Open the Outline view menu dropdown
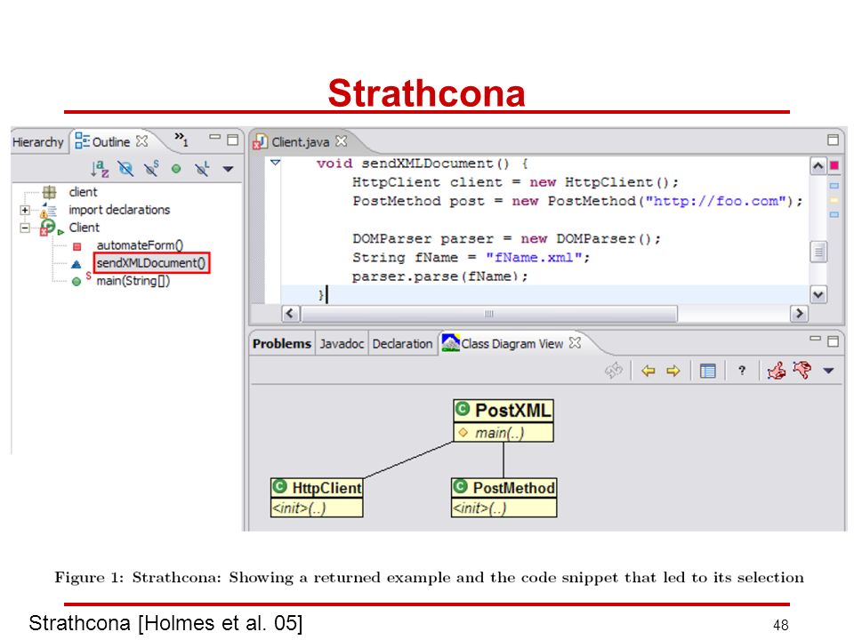This screenshot has width=854, height=640. (229, 169)
